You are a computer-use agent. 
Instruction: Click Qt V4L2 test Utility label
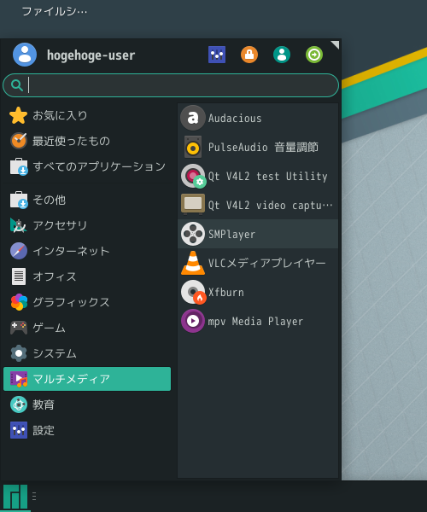point(268,177)
